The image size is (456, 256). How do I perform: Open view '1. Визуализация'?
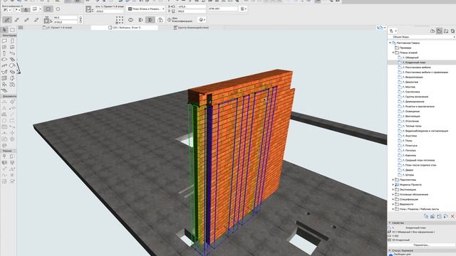413,78
